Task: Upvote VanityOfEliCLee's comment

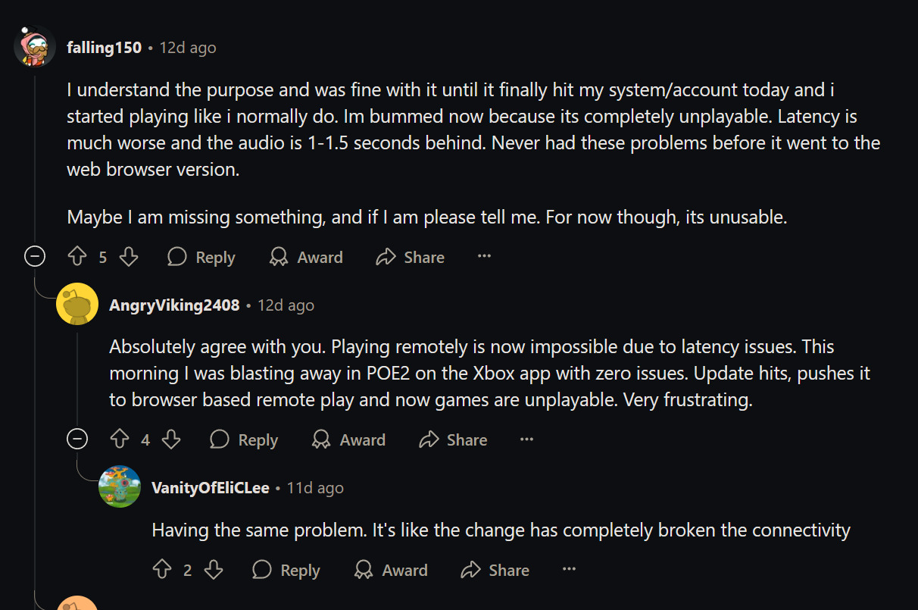Action: click(162, 570)
